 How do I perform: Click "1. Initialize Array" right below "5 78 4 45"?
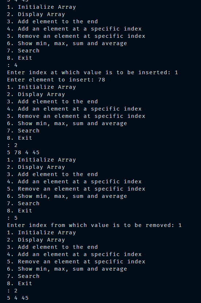tap(42, 160)
